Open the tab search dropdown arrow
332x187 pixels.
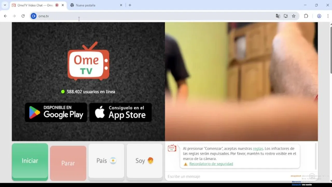tap(5, 5)
